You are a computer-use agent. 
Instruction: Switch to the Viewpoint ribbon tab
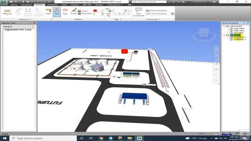26,5
